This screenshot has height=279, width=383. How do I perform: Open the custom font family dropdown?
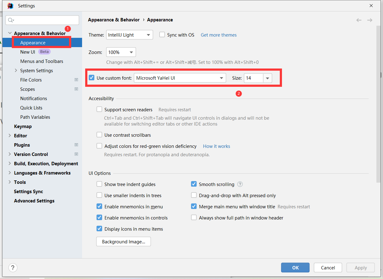180,78
